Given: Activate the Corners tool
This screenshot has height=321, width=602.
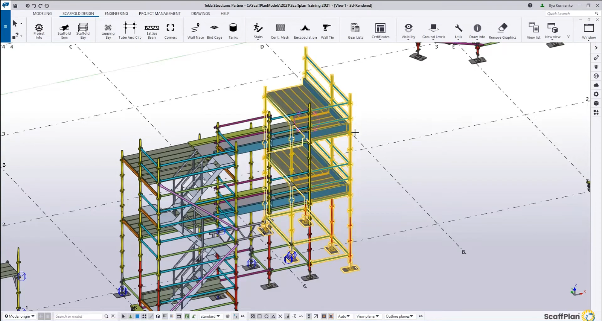Looking at the screenshot, I should coord(171,31).
